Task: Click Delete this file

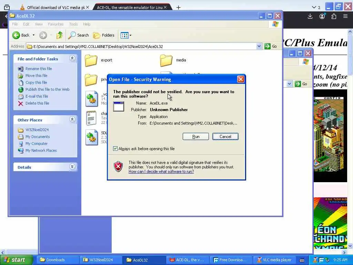Action: 37,103
